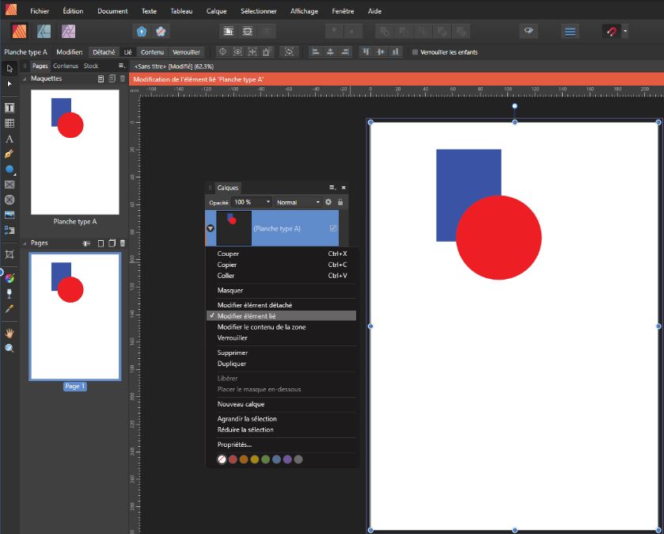Click the magnet snapping icon
The height and width of the screenshot is (534, 664).
point(611,32)
